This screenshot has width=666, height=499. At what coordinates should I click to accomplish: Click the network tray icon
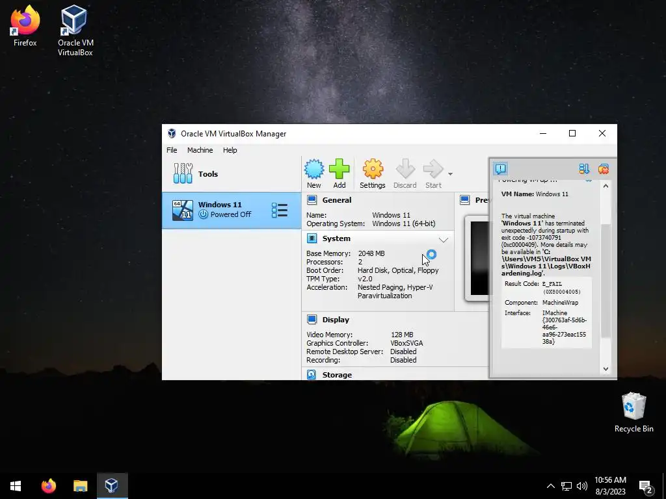(566, 486)
